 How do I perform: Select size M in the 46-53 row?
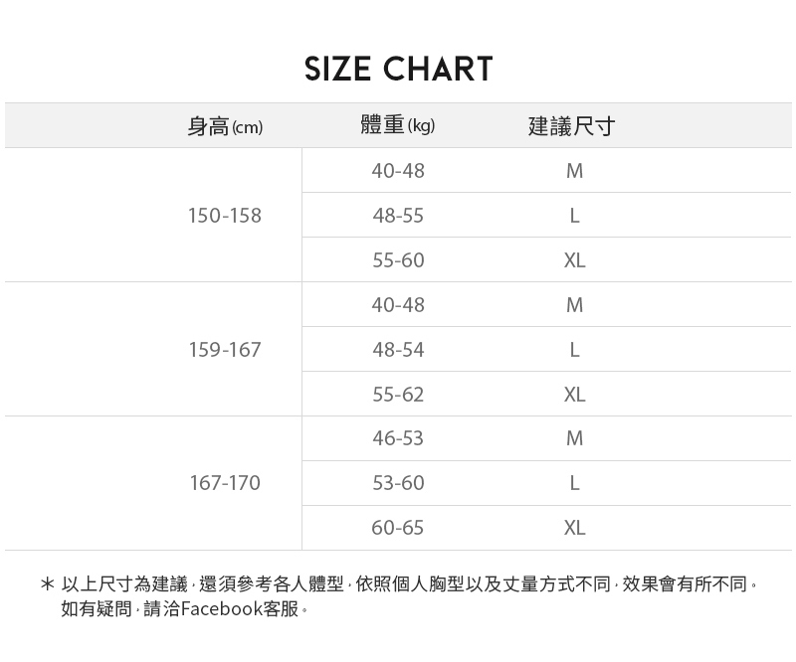pyautogui.click(x=574, y=438)
